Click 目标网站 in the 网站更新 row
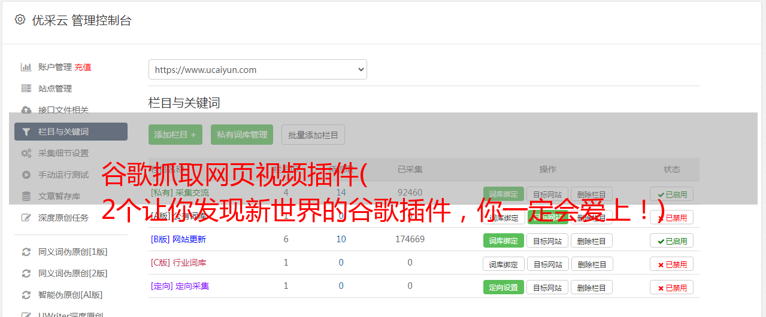This screenshot has width=766, height=317. click(547, 241)
